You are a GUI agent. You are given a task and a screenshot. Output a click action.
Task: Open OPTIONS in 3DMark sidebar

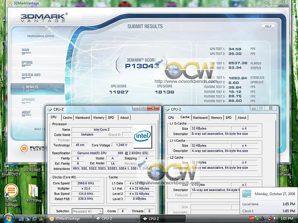point(27,62)
